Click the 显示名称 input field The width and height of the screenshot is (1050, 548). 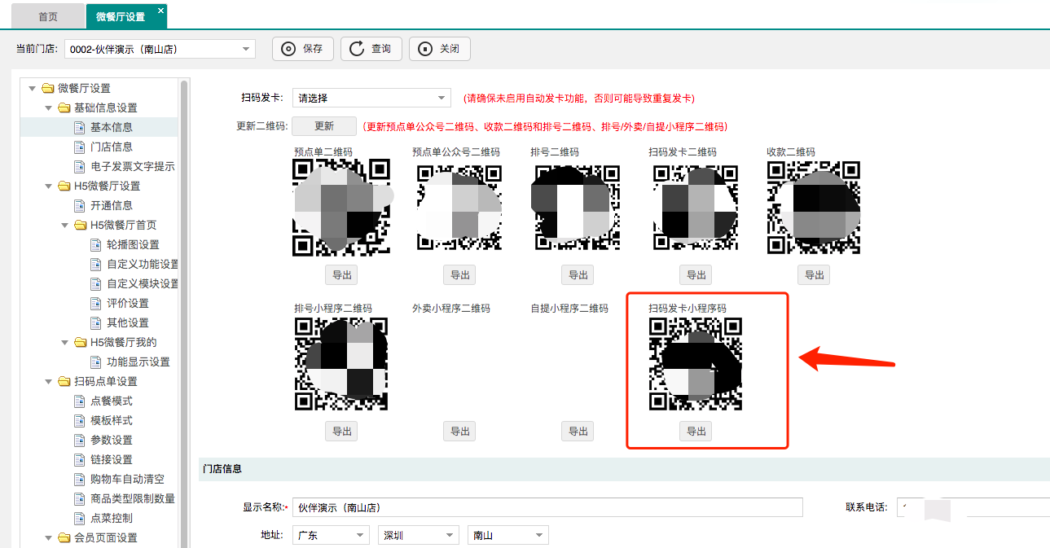tap(547, 506)
